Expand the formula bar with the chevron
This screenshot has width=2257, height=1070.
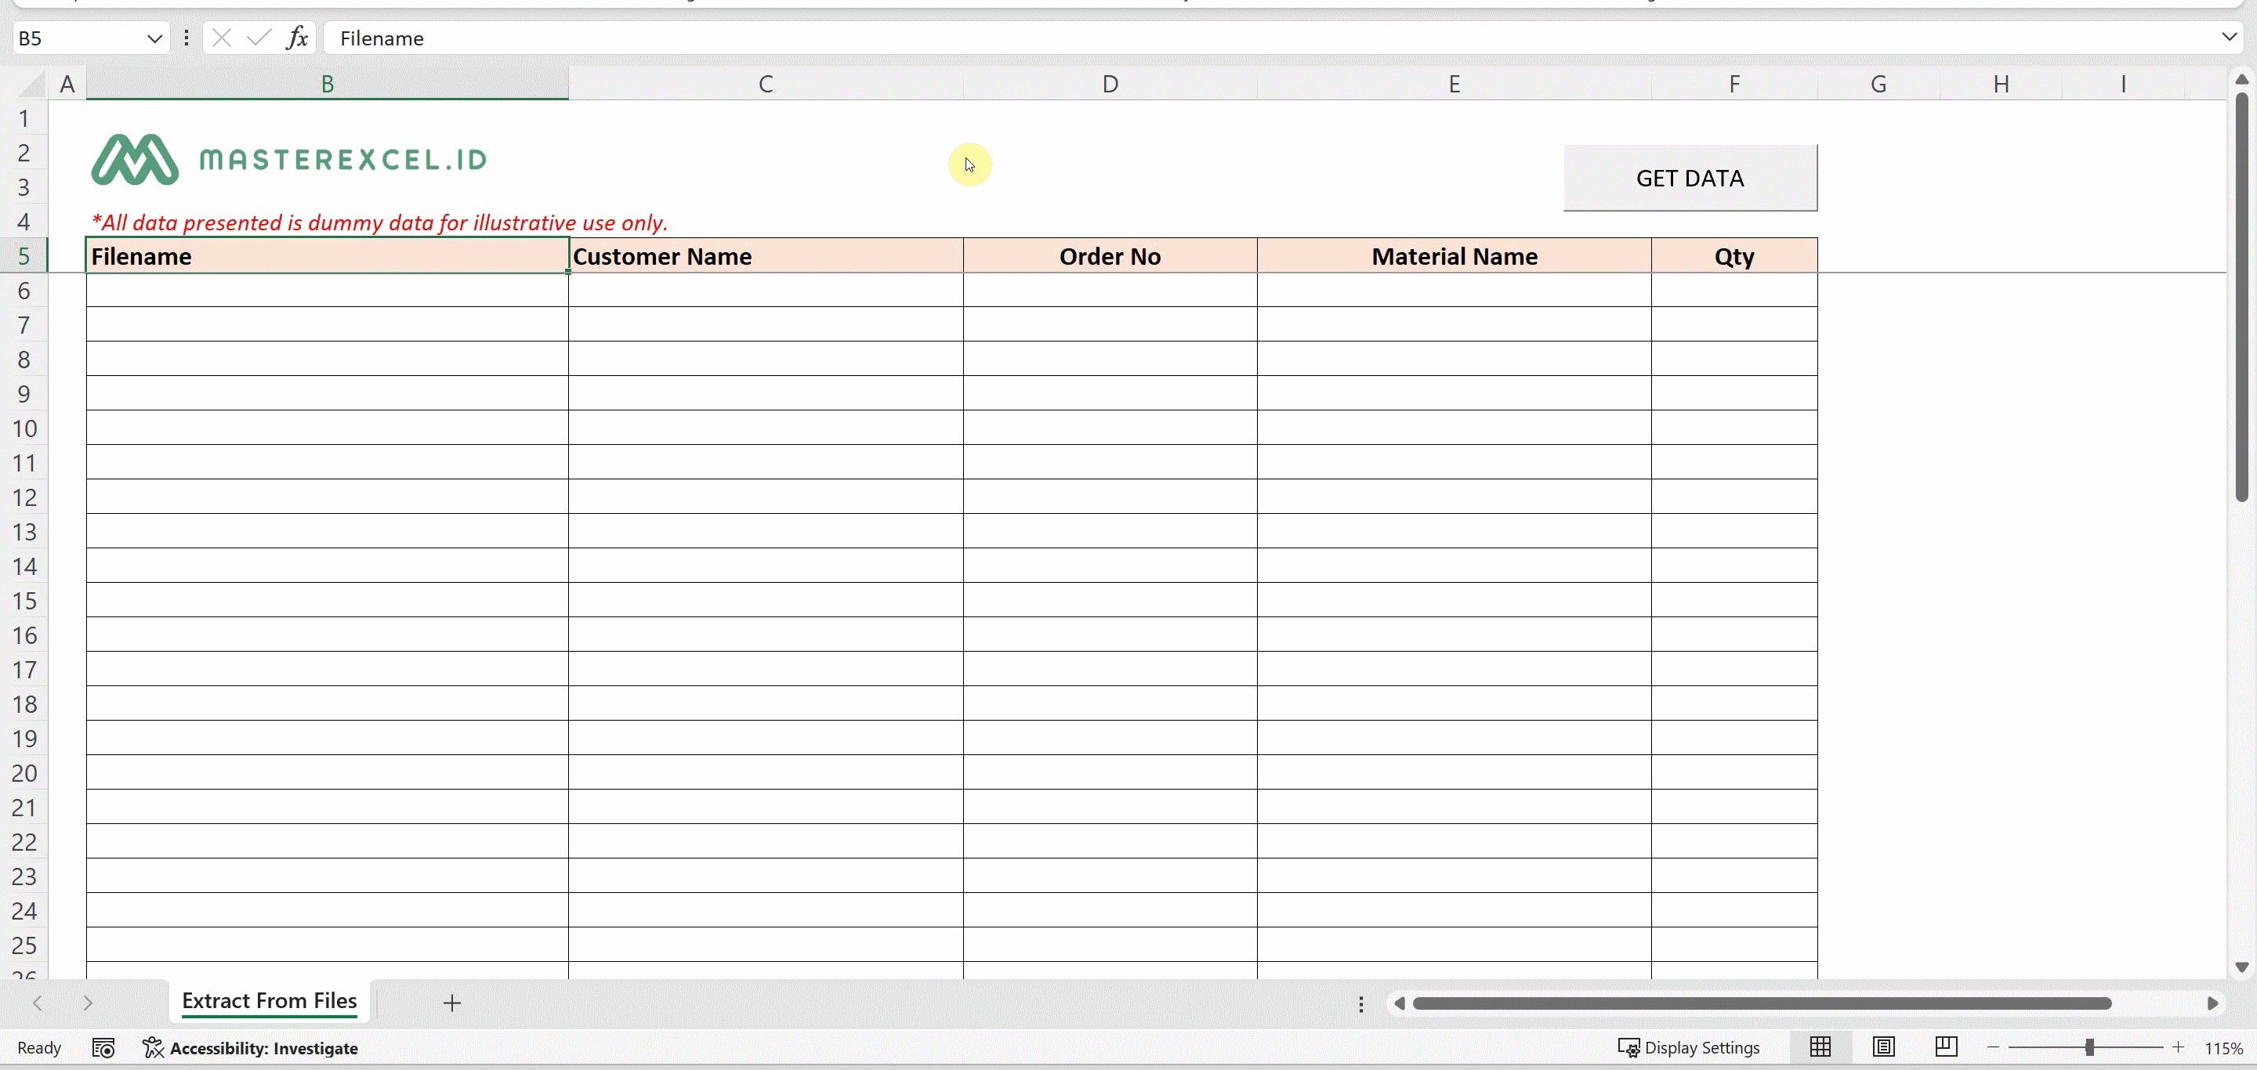click(2228, 38)
